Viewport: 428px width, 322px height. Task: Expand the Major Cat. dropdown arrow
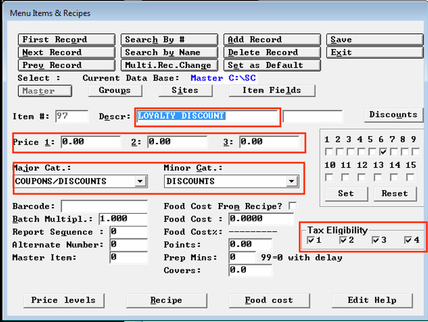click(x=140, y=181)
